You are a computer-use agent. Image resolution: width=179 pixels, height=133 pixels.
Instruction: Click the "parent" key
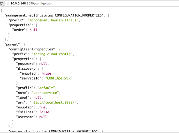pyautogui.click(x=12, y=45)
